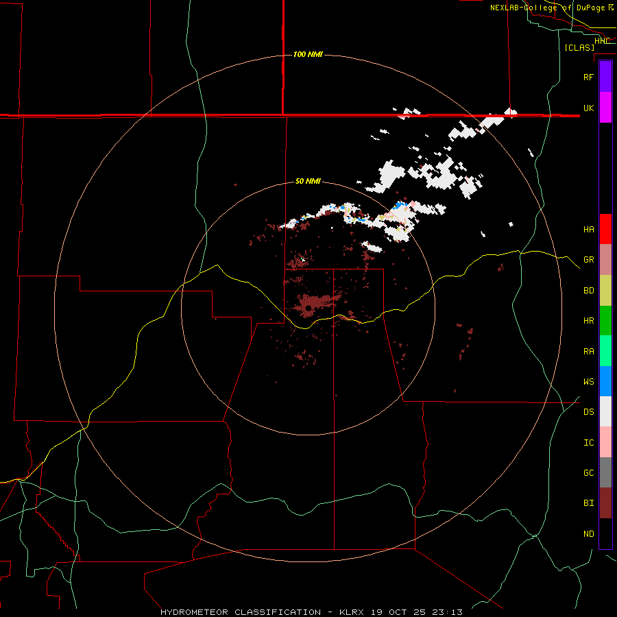Click the GR legend label
This screenshot has width=617, height=617.
pos(589,260)
